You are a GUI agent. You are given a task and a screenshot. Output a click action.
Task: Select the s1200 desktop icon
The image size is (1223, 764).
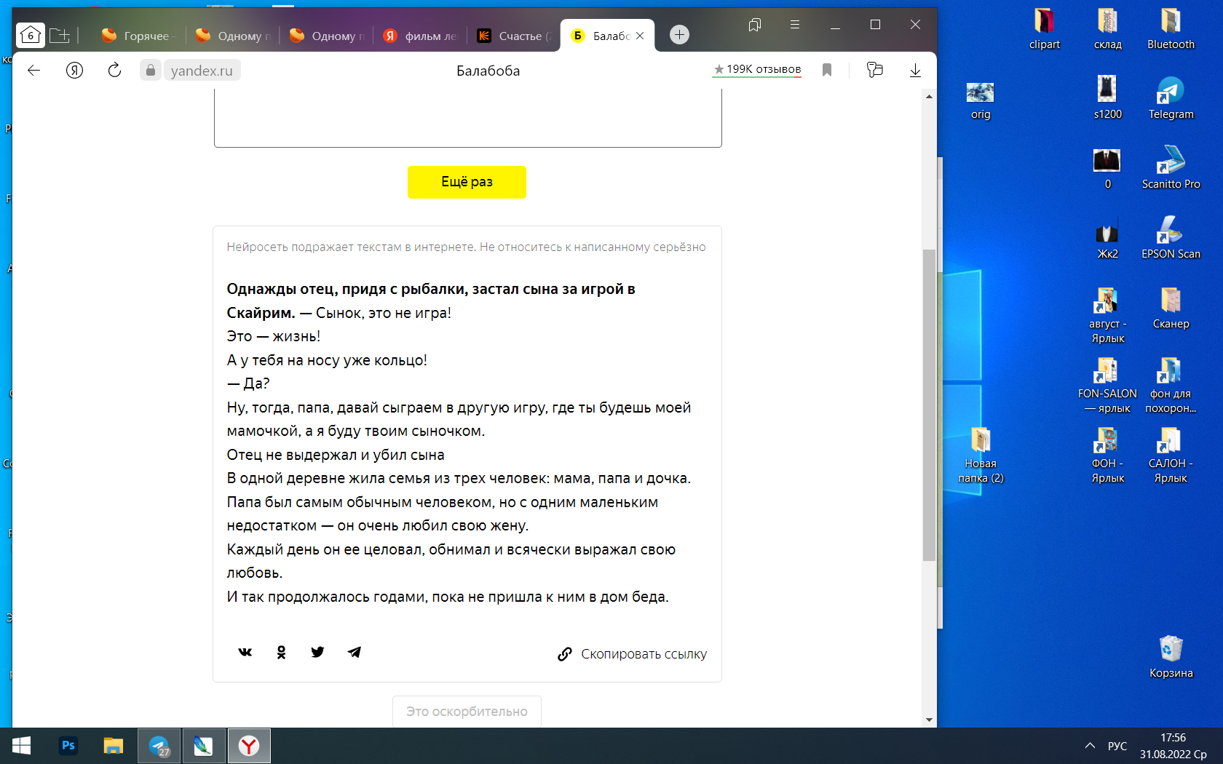coord(1108,99)
